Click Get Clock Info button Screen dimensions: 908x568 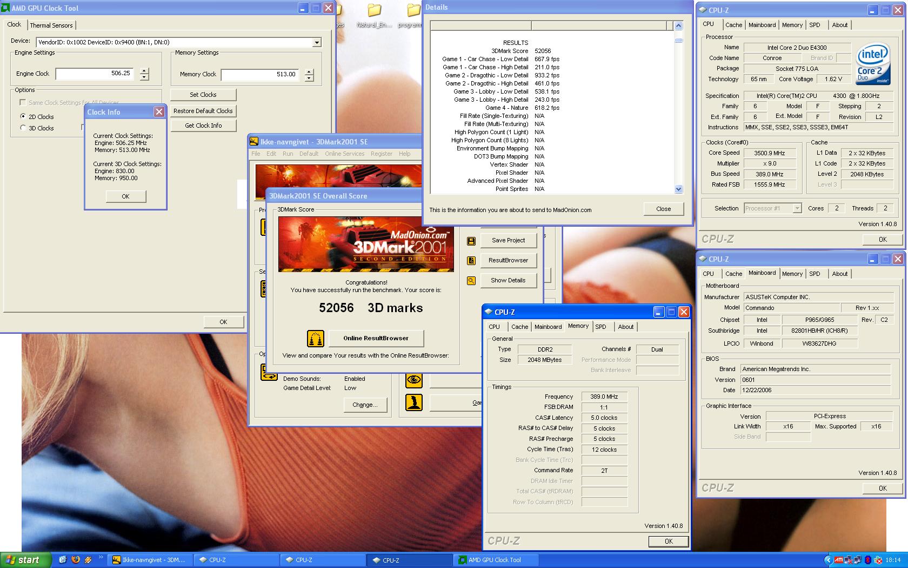click(203, 126)
